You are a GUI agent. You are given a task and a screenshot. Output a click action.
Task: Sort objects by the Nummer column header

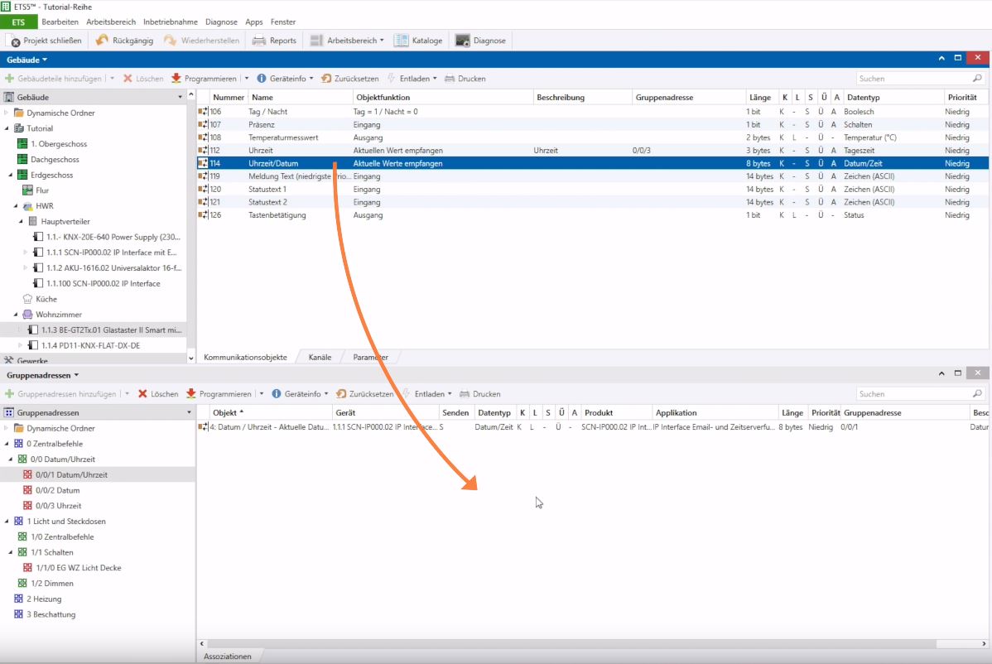click(x=229, y=98)
